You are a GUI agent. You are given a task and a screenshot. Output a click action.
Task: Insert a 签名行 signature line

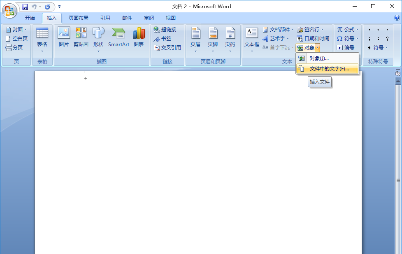(311, 30)
